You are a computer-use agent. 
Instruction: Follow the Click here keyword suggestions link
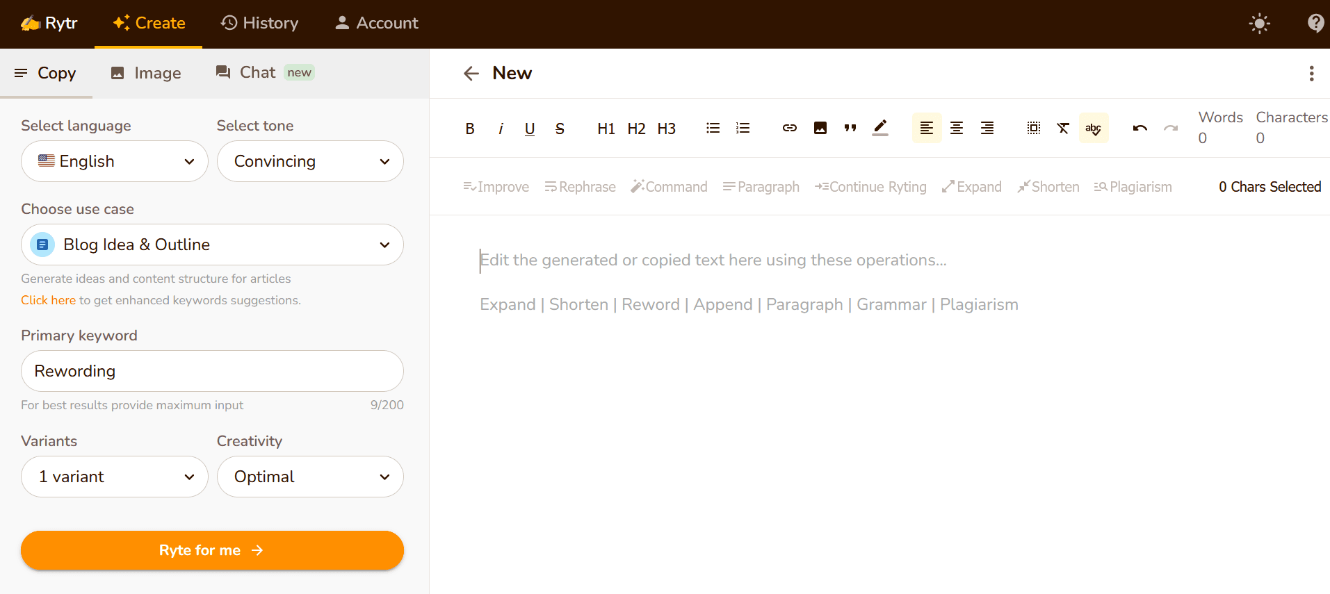pyautogui.click(x=48, y=300)
